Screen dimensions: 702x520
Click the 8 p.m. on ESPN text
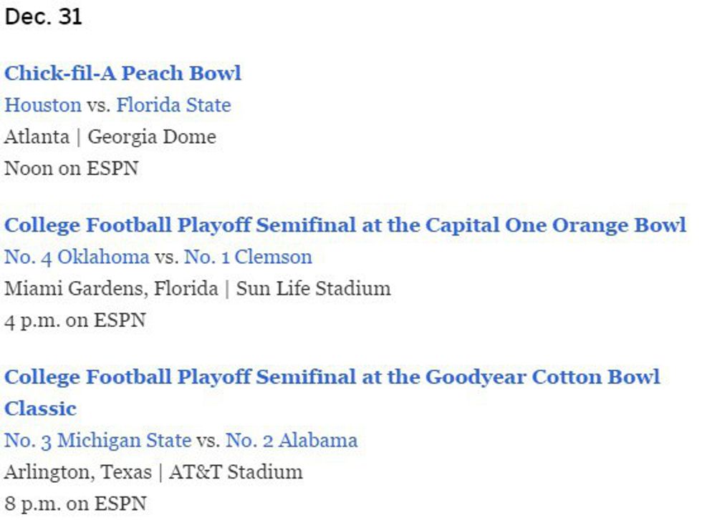click(x=74, y=504)
